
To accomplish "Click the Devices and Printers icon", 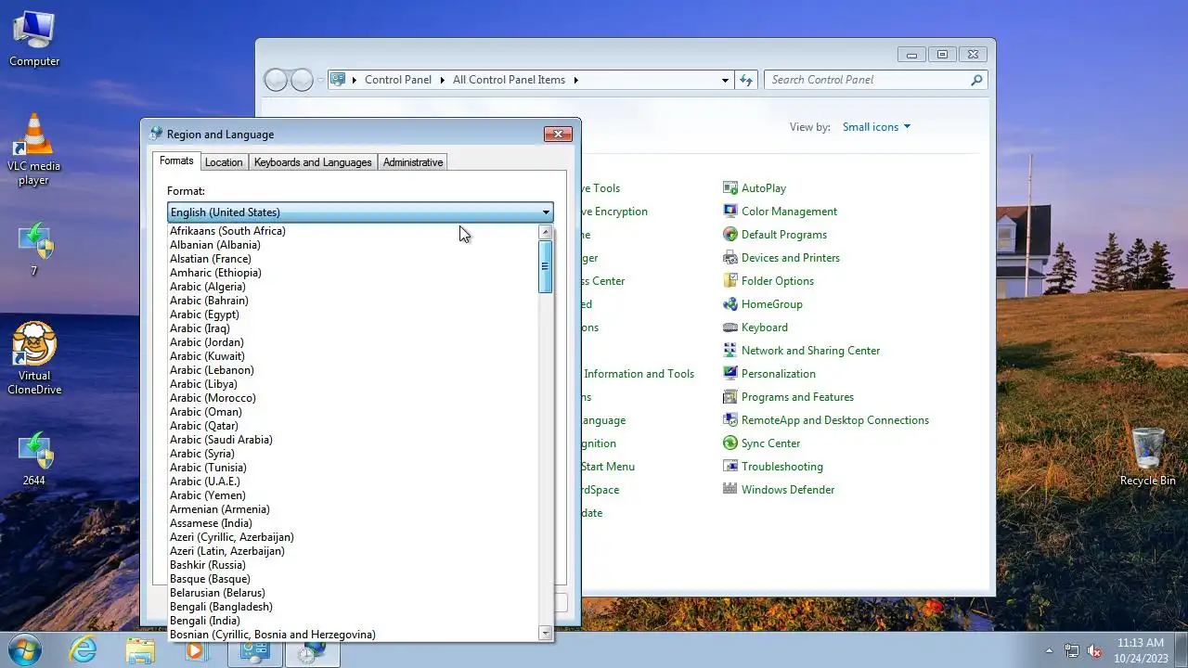I will click(x=730, y=258).
